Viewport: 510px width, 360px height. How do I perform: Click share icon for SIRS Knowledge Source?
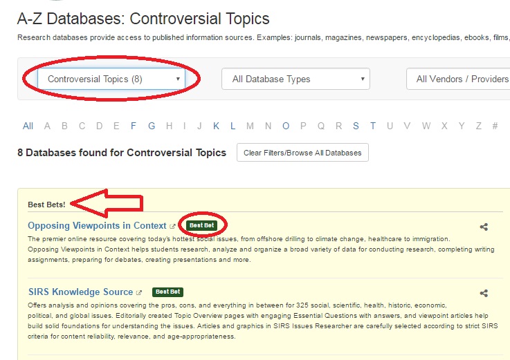coord(484,293)
